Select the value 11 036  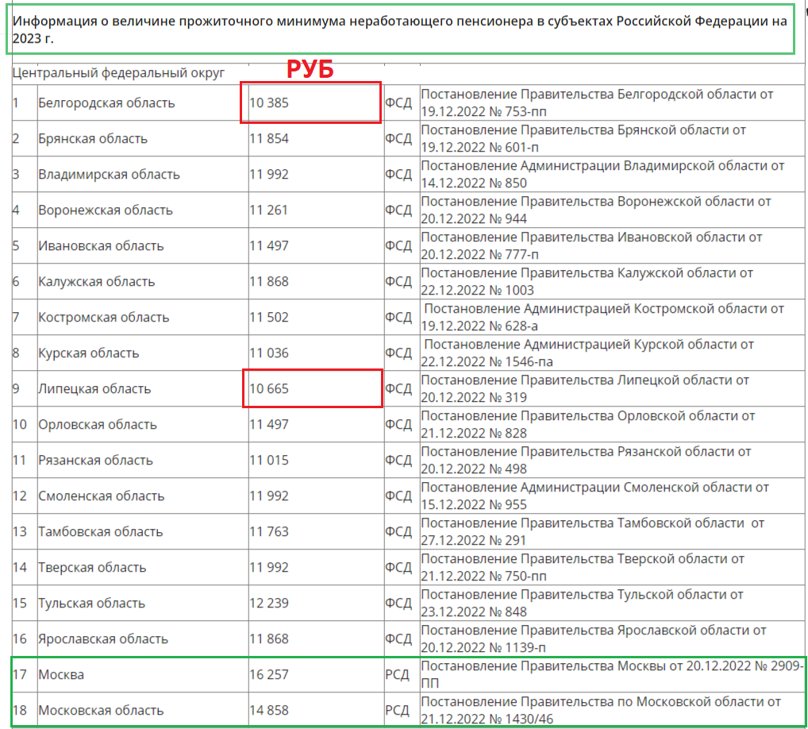point(269,353)
